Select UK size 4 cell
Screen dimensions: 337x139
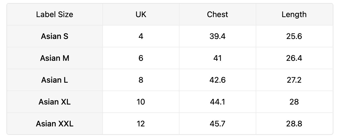(141, 36)
